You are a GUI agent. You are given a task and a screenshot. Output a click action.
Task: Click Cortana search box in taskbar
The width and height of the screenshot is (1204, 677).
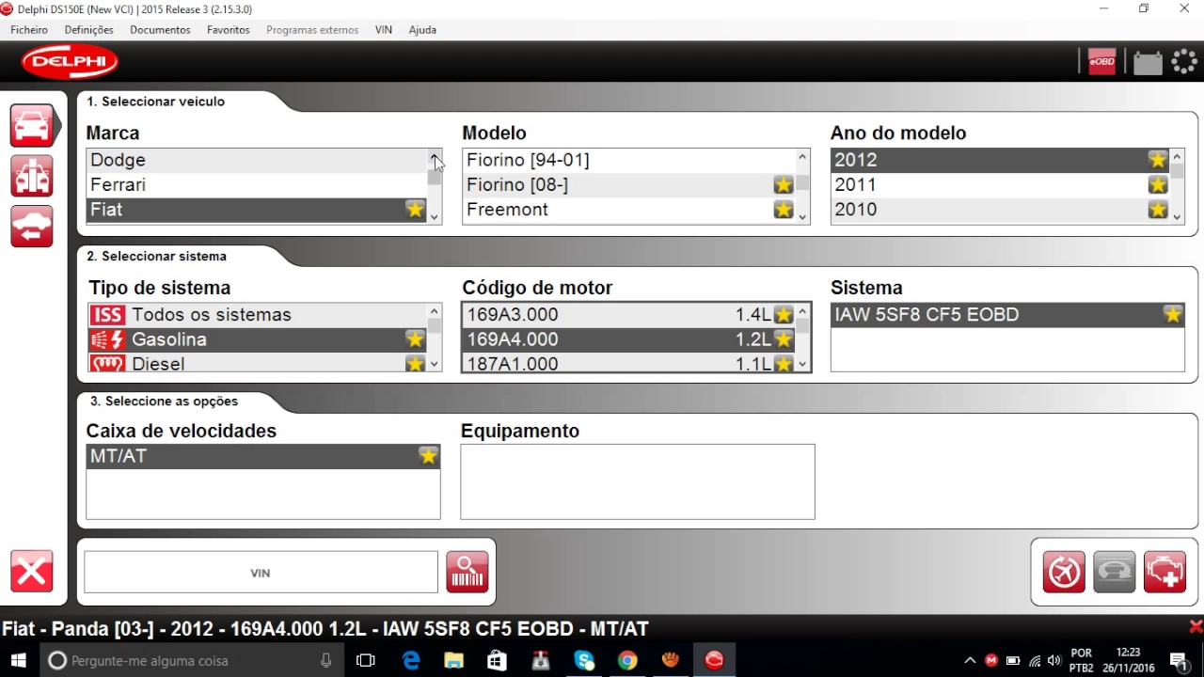click(192, 660)
